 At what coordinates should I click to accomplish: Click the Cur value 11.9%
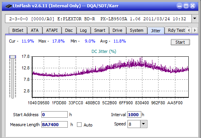(x=28, y=41)
